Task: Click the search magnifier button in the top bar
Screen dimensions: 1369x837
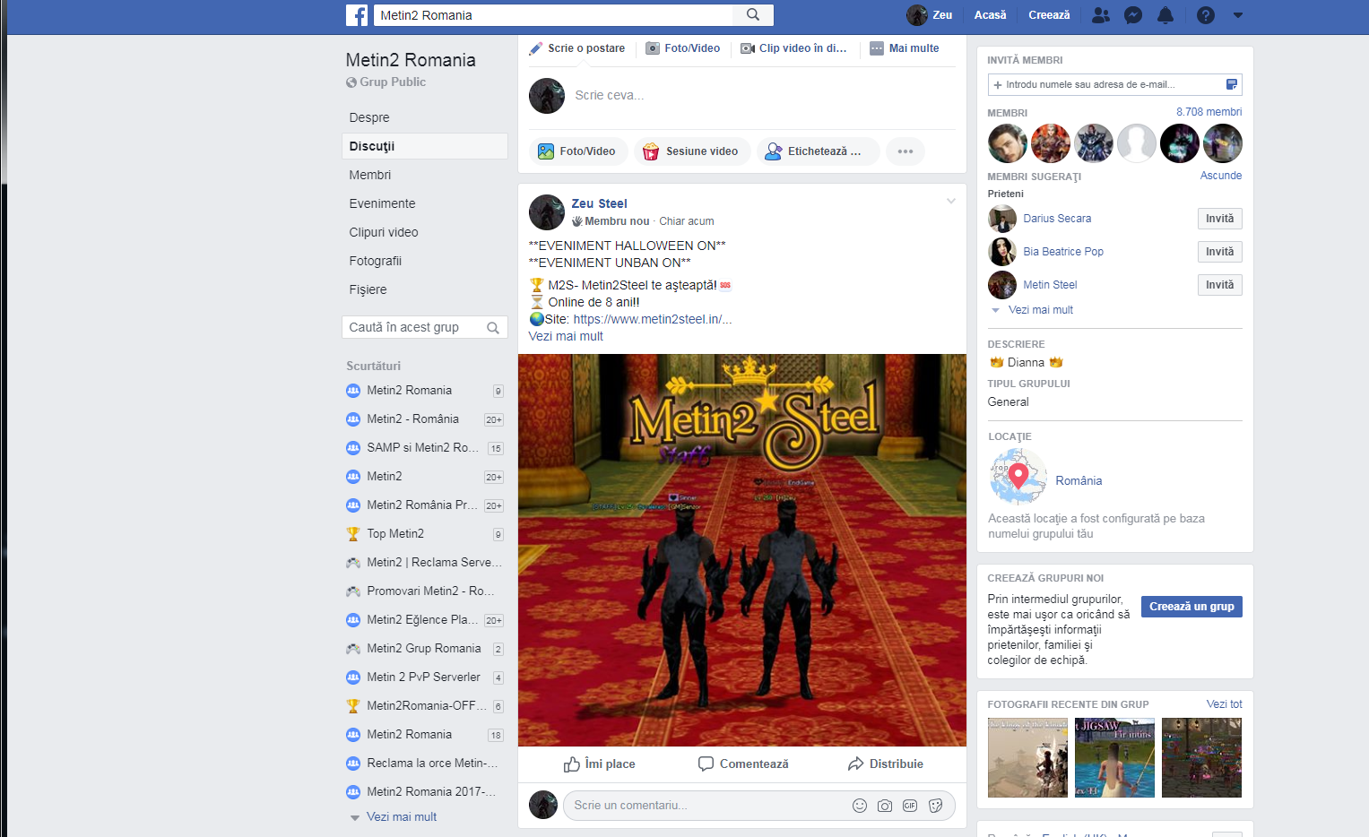Action: (753, 15)
